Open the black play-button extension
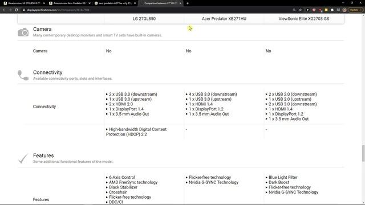 click(x=308, y=10)
